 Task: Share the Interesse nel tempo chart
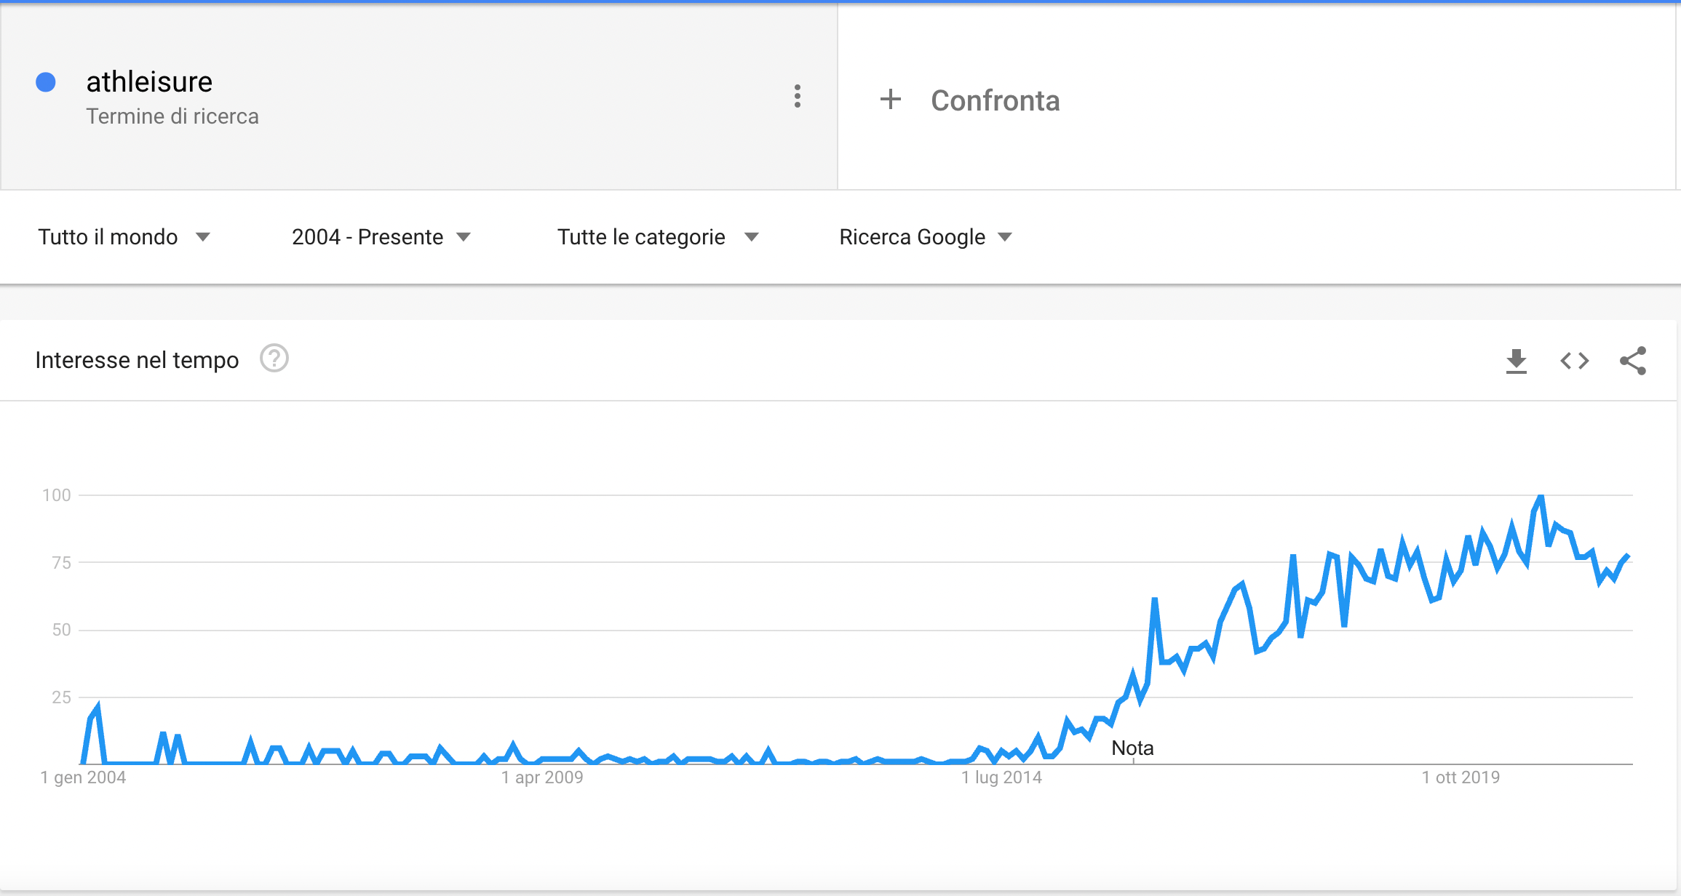tap(1633, 361)
